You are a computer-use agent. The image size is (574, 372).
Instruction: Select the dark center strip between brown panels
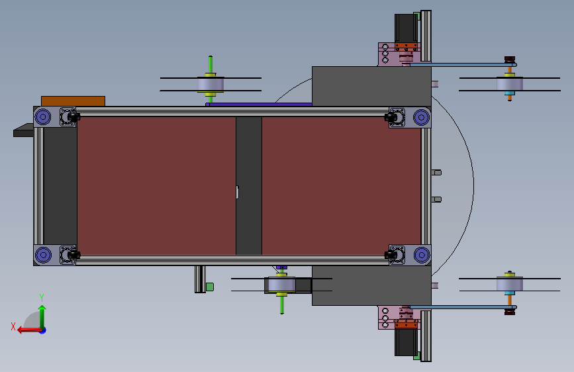249,185
